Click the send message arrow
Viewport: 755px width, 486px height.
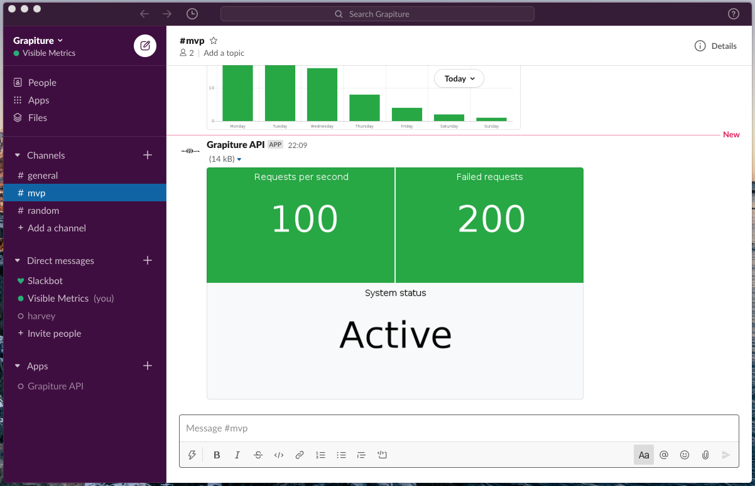pos(726,455)
